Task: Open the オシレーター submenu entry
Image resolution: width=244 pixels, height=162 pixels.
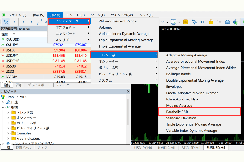Action: point(124,61)
